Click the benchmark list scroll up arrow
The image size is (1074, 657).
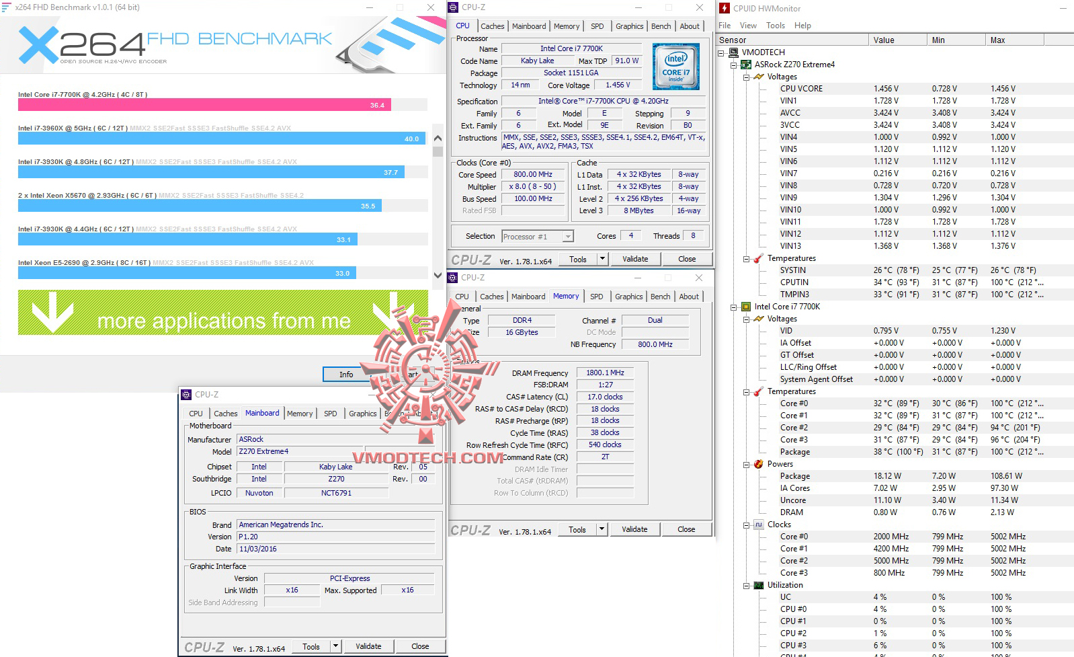[x=438, y=138]
